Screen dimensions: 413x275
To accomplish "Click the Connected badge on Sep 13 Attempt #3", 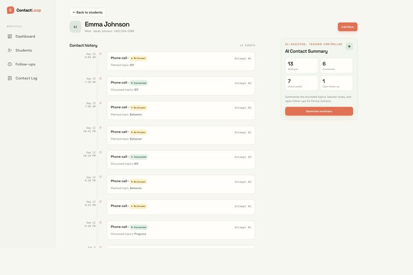I will (138, 83).
